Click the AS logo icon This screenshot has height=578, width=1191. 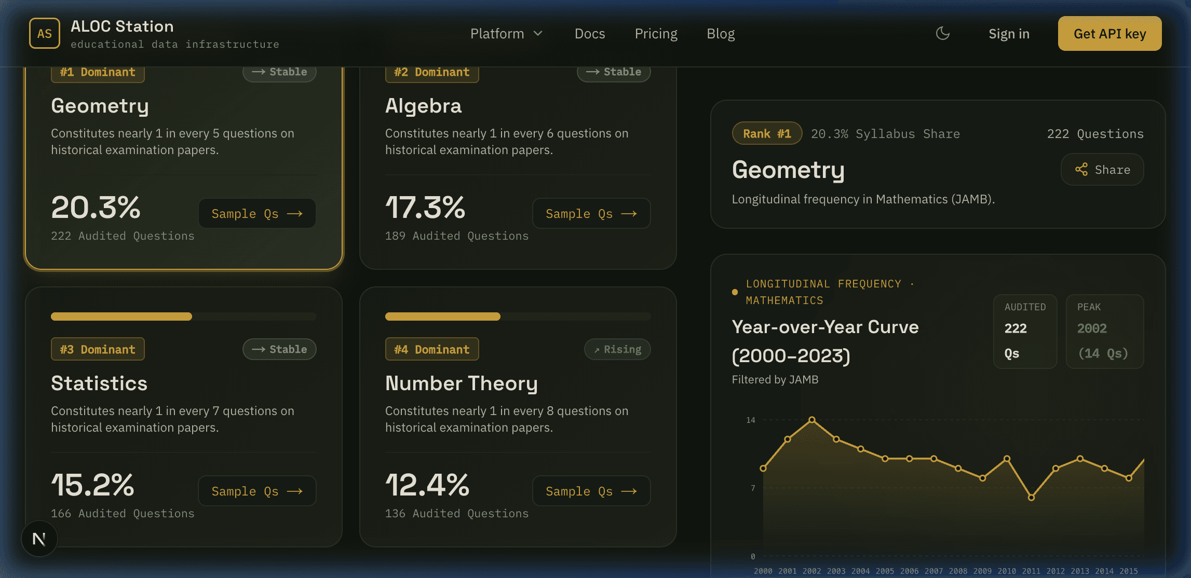[45, 33]
